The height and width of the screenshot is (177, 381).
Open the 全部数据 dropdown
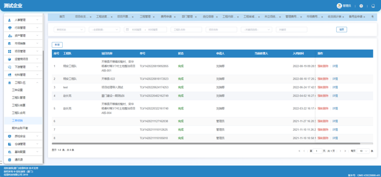pos(105,29)
